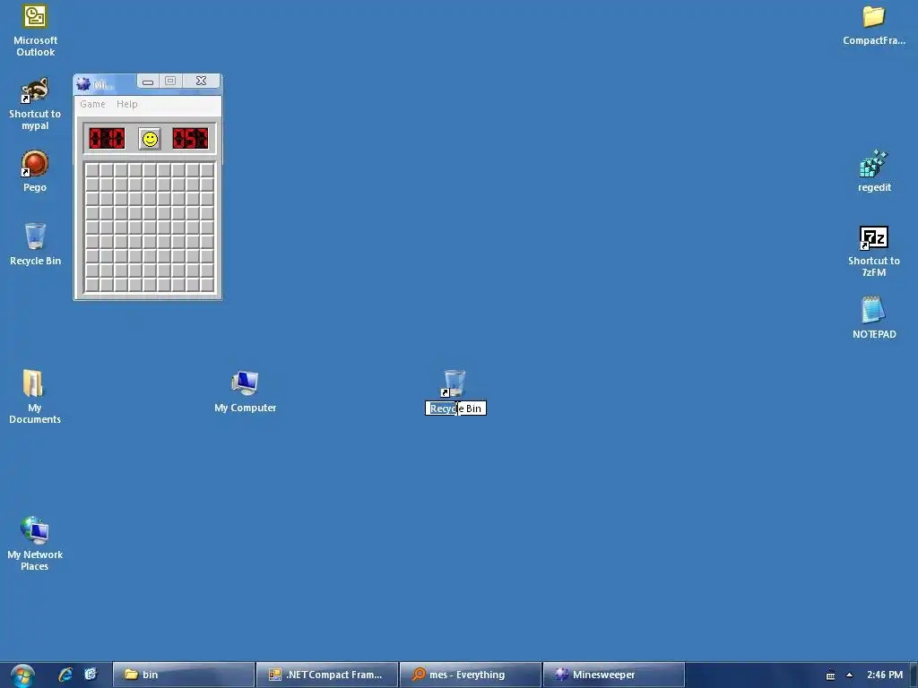Select the Shortcut to mypal raccoon icon
The image size is (918, 688).
pyautogui.click(x=35, y=90)
